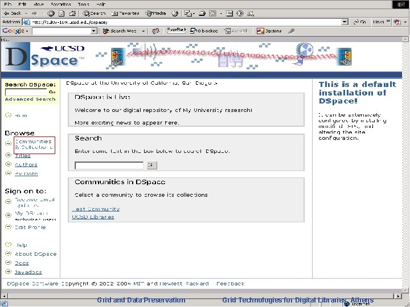Browse by Titles link
The image size is (410, 307).
pyautogui.click(x=23, y=156)
